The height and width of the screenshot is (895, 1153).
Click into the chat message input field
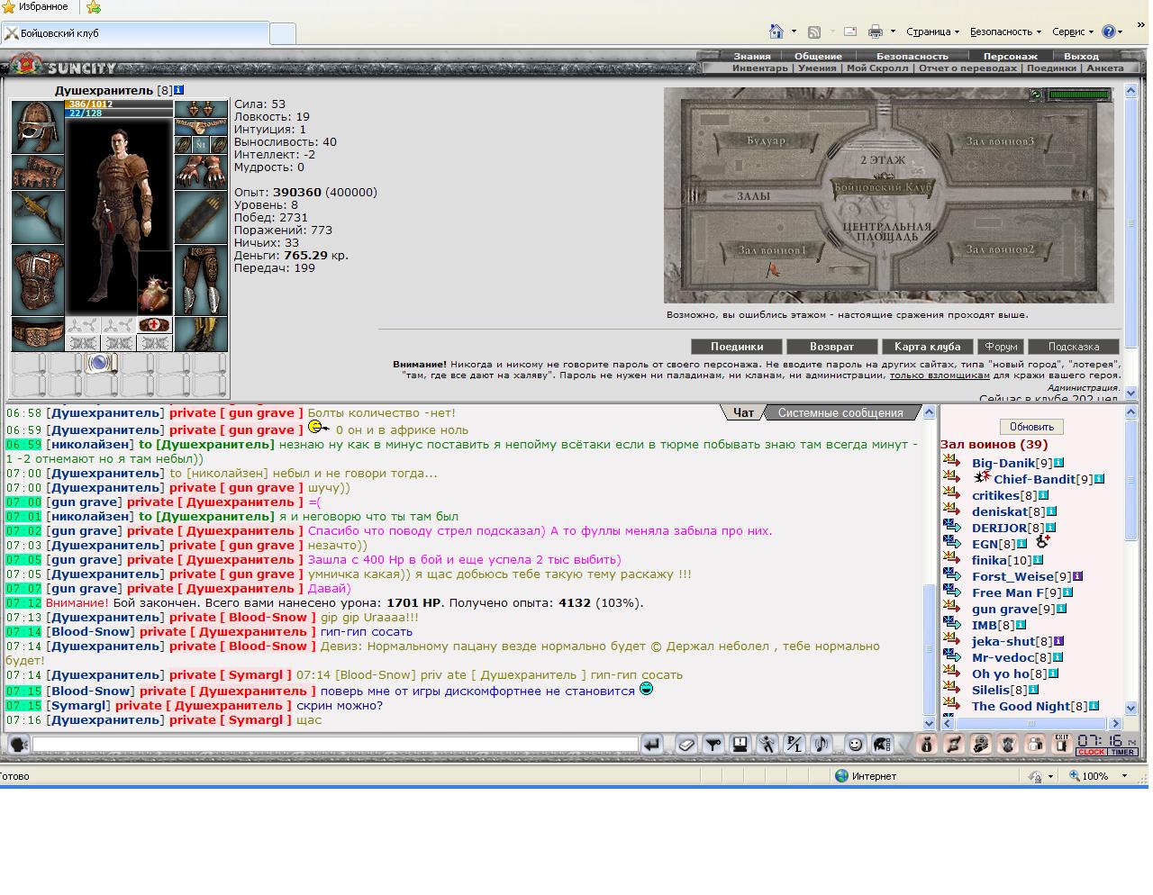pos(335,744)
